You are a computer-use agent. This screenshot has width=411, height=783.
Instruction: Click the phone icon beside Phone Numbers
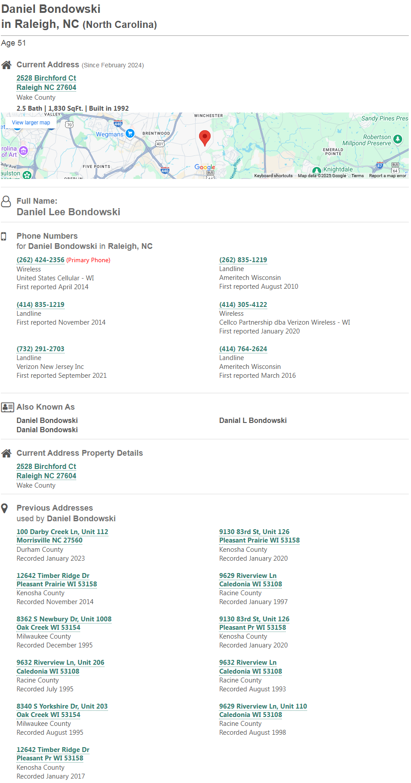[x=4, y=236]
